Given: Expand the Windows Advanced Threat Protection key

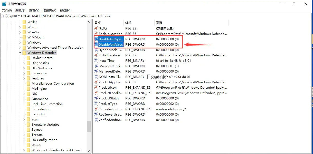Looking at the screenshot, I should point(20,48).
